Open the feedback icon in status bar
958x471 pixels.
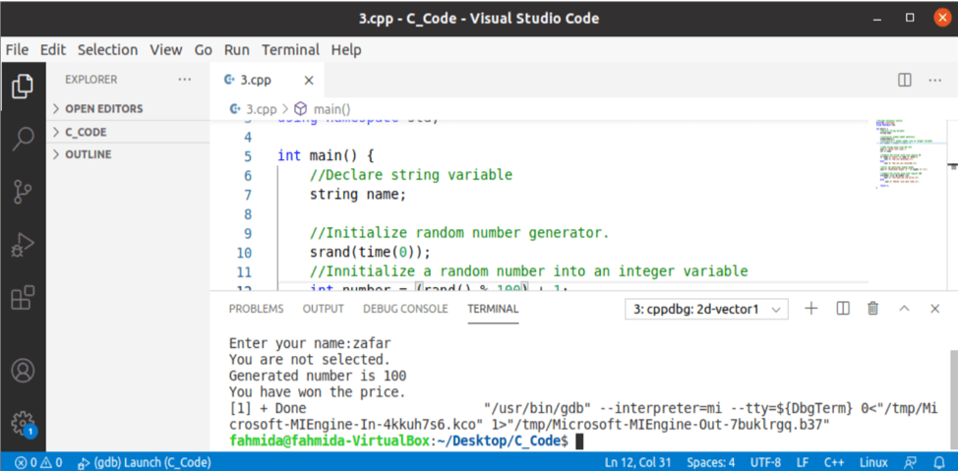(911, 462)
